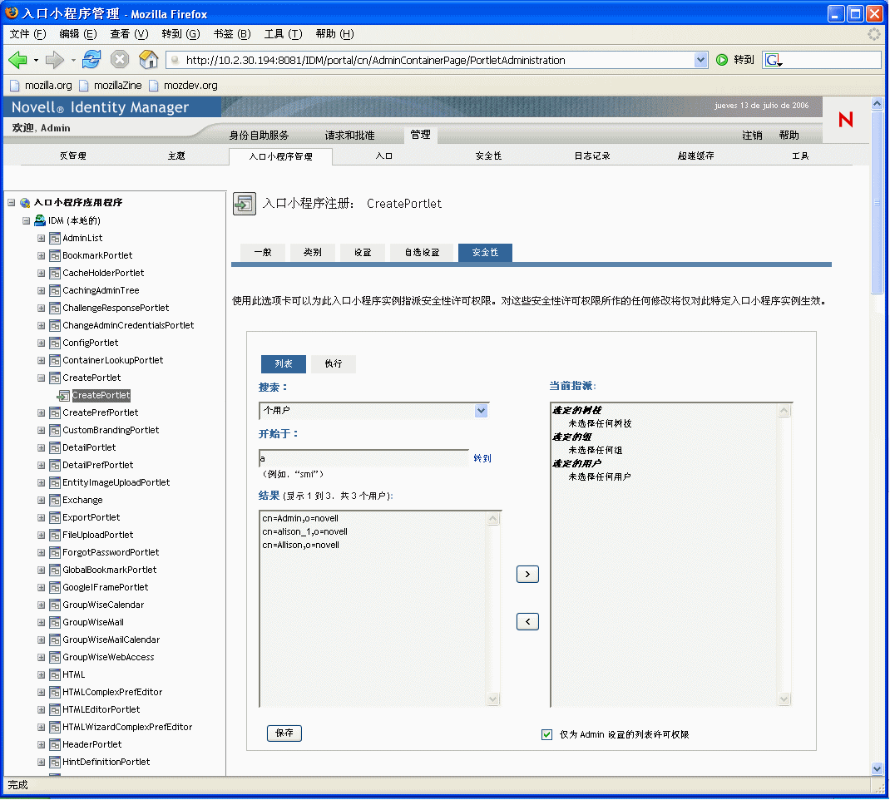This screenshot has height=800, width=890.
Task: Open the mozdev.org bookmark
Action: [183, 85]
